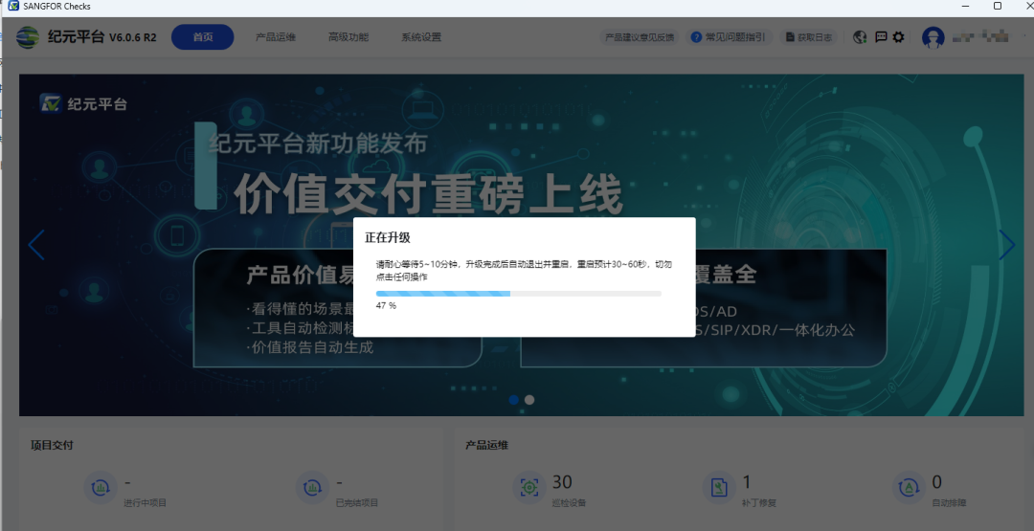
Task: Click the 巡检设备 count 30
Action: click(562, 482)
